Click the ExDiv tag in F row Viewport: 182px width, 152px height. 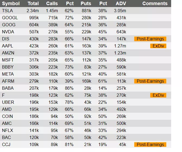tap(158, 95)
